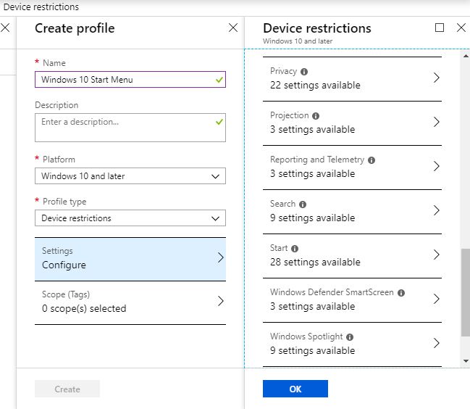The width and height of the screenshot is (470, 409).
Task: Click the OK button
Action: [295, 389]
